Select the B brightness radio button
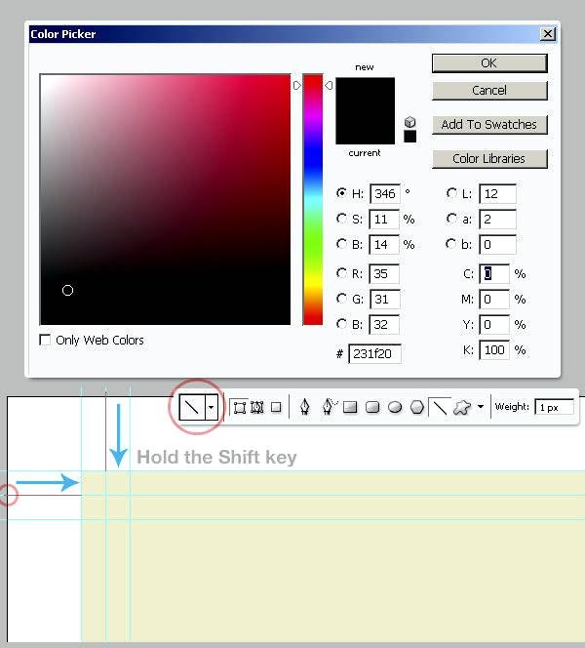This screenshot has height=648, width=585. pyautogui.click(x=341, y=244)
